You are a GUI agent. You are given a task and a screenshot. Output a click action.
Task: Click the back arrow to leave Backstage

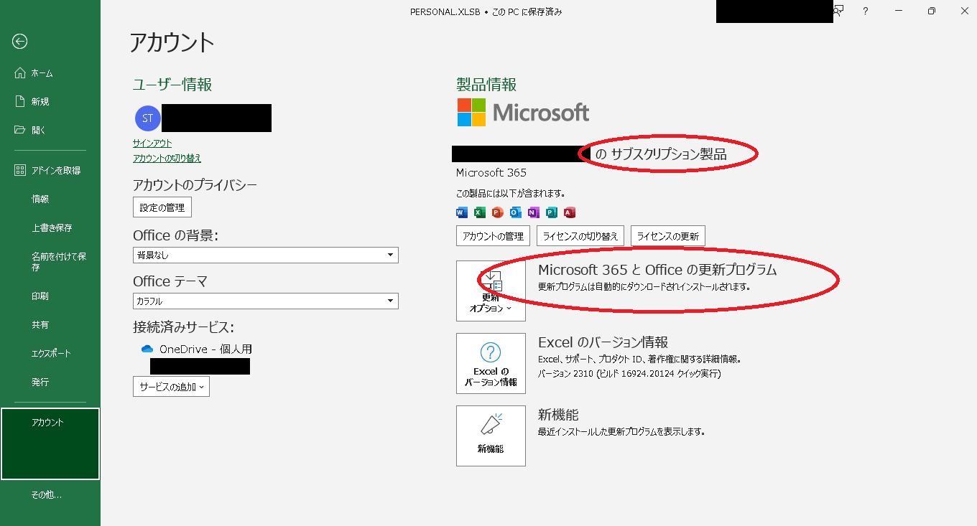pyautogui.click(x=20, y=42)
